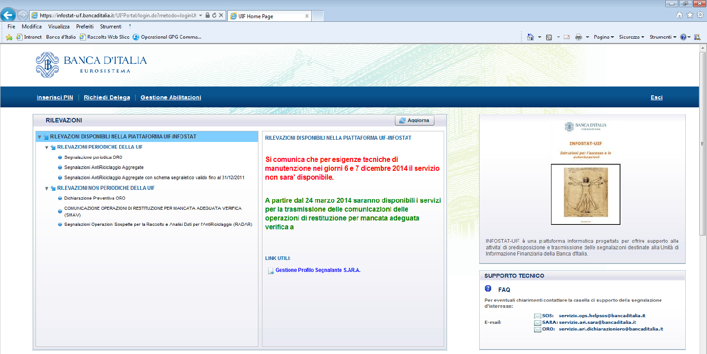Click the page vertical scrollbar thumb

703,143
